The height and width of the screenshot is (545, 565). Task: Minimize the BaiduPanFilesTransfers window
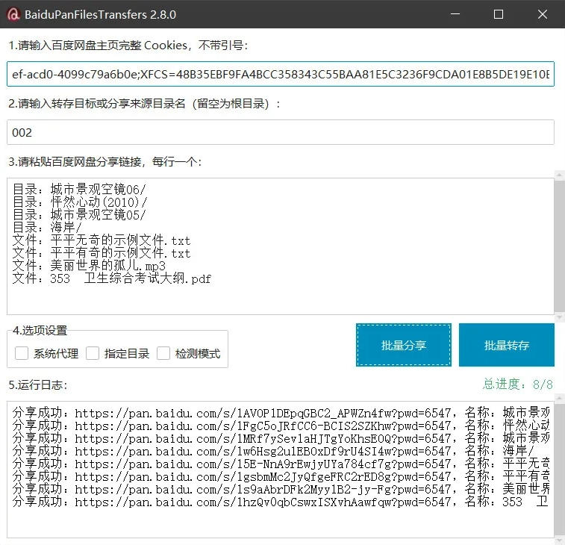coord(455,14)
